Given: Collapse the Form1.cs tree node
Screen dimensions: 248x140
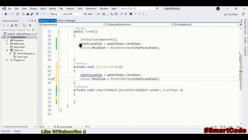Looking at the screenshot, I should pos(7,50).
